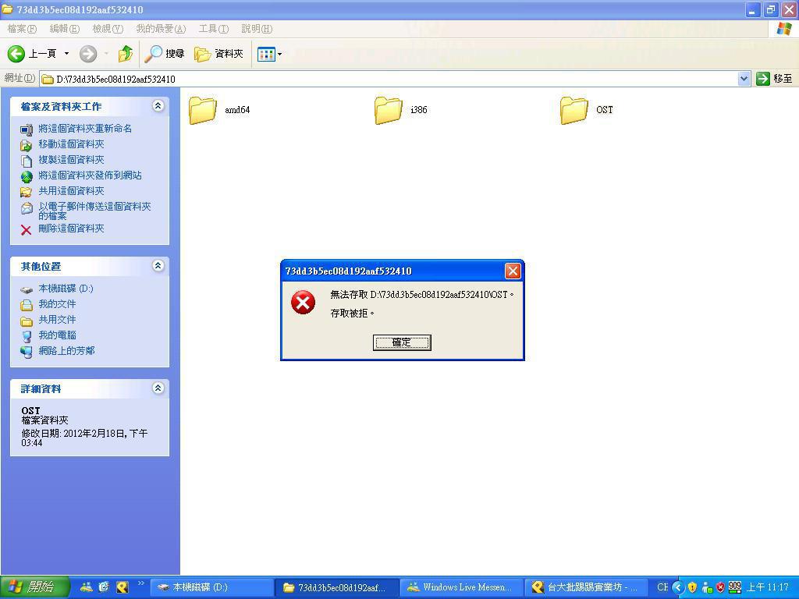
Task: Expand the Quick Launch chevron
Action: pyautogui.click(x=141, y=583)
